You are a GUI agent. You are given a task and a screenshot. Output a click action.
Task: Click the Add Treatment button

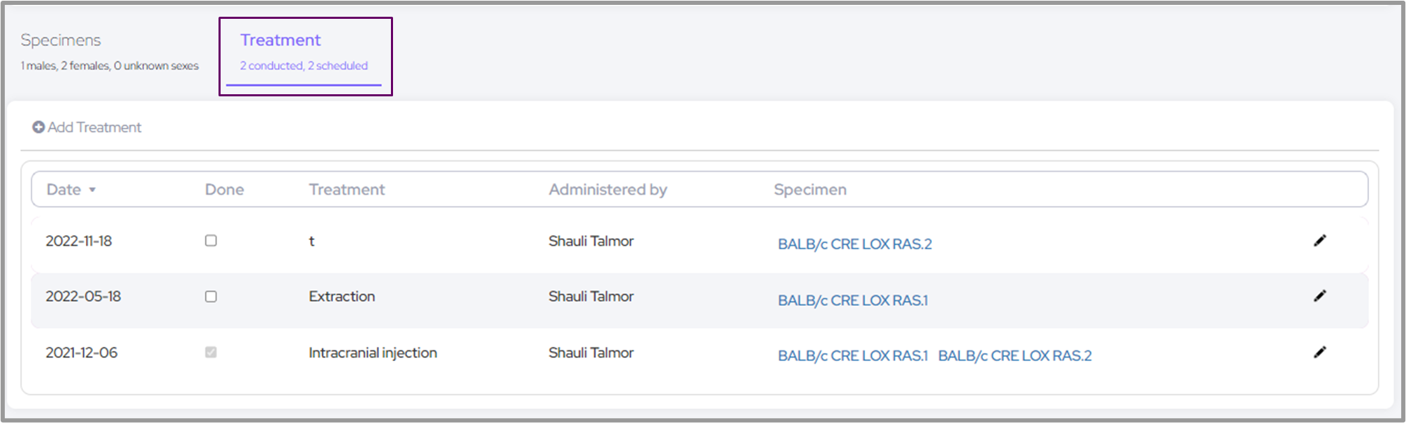click(x=94, y=128)
